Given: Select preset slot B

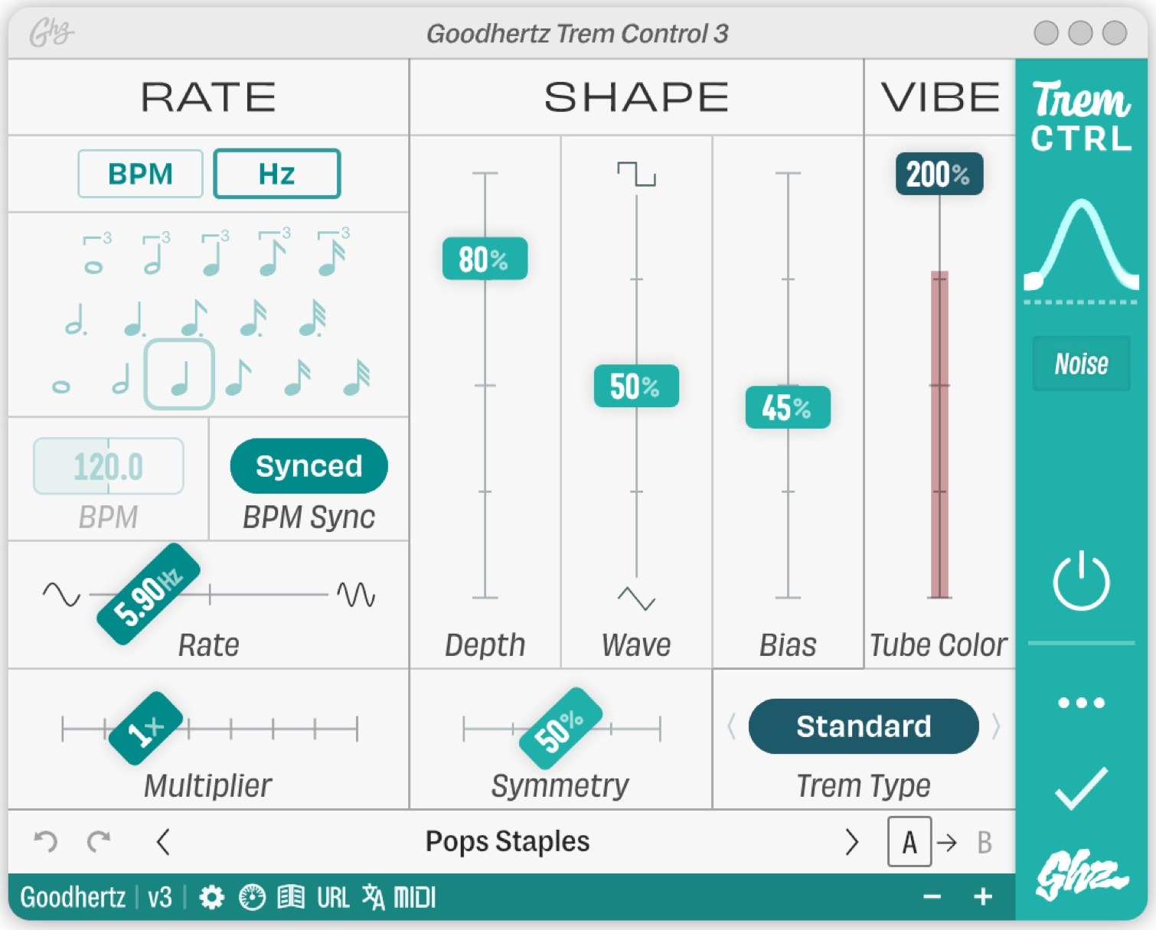Looking at the screenshot, I should pyautogui.click(x=985, y=842).
